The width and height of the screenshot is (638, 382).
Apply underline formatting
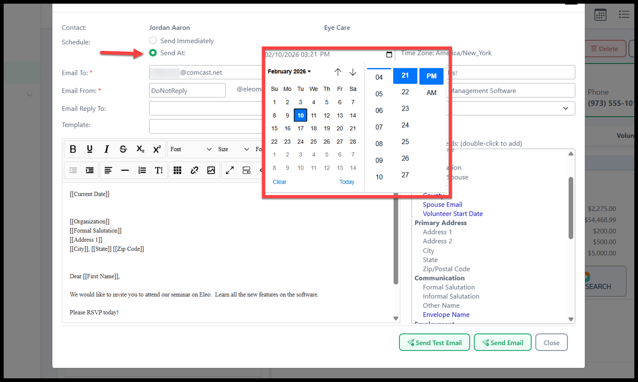click(x=90, y=149)
